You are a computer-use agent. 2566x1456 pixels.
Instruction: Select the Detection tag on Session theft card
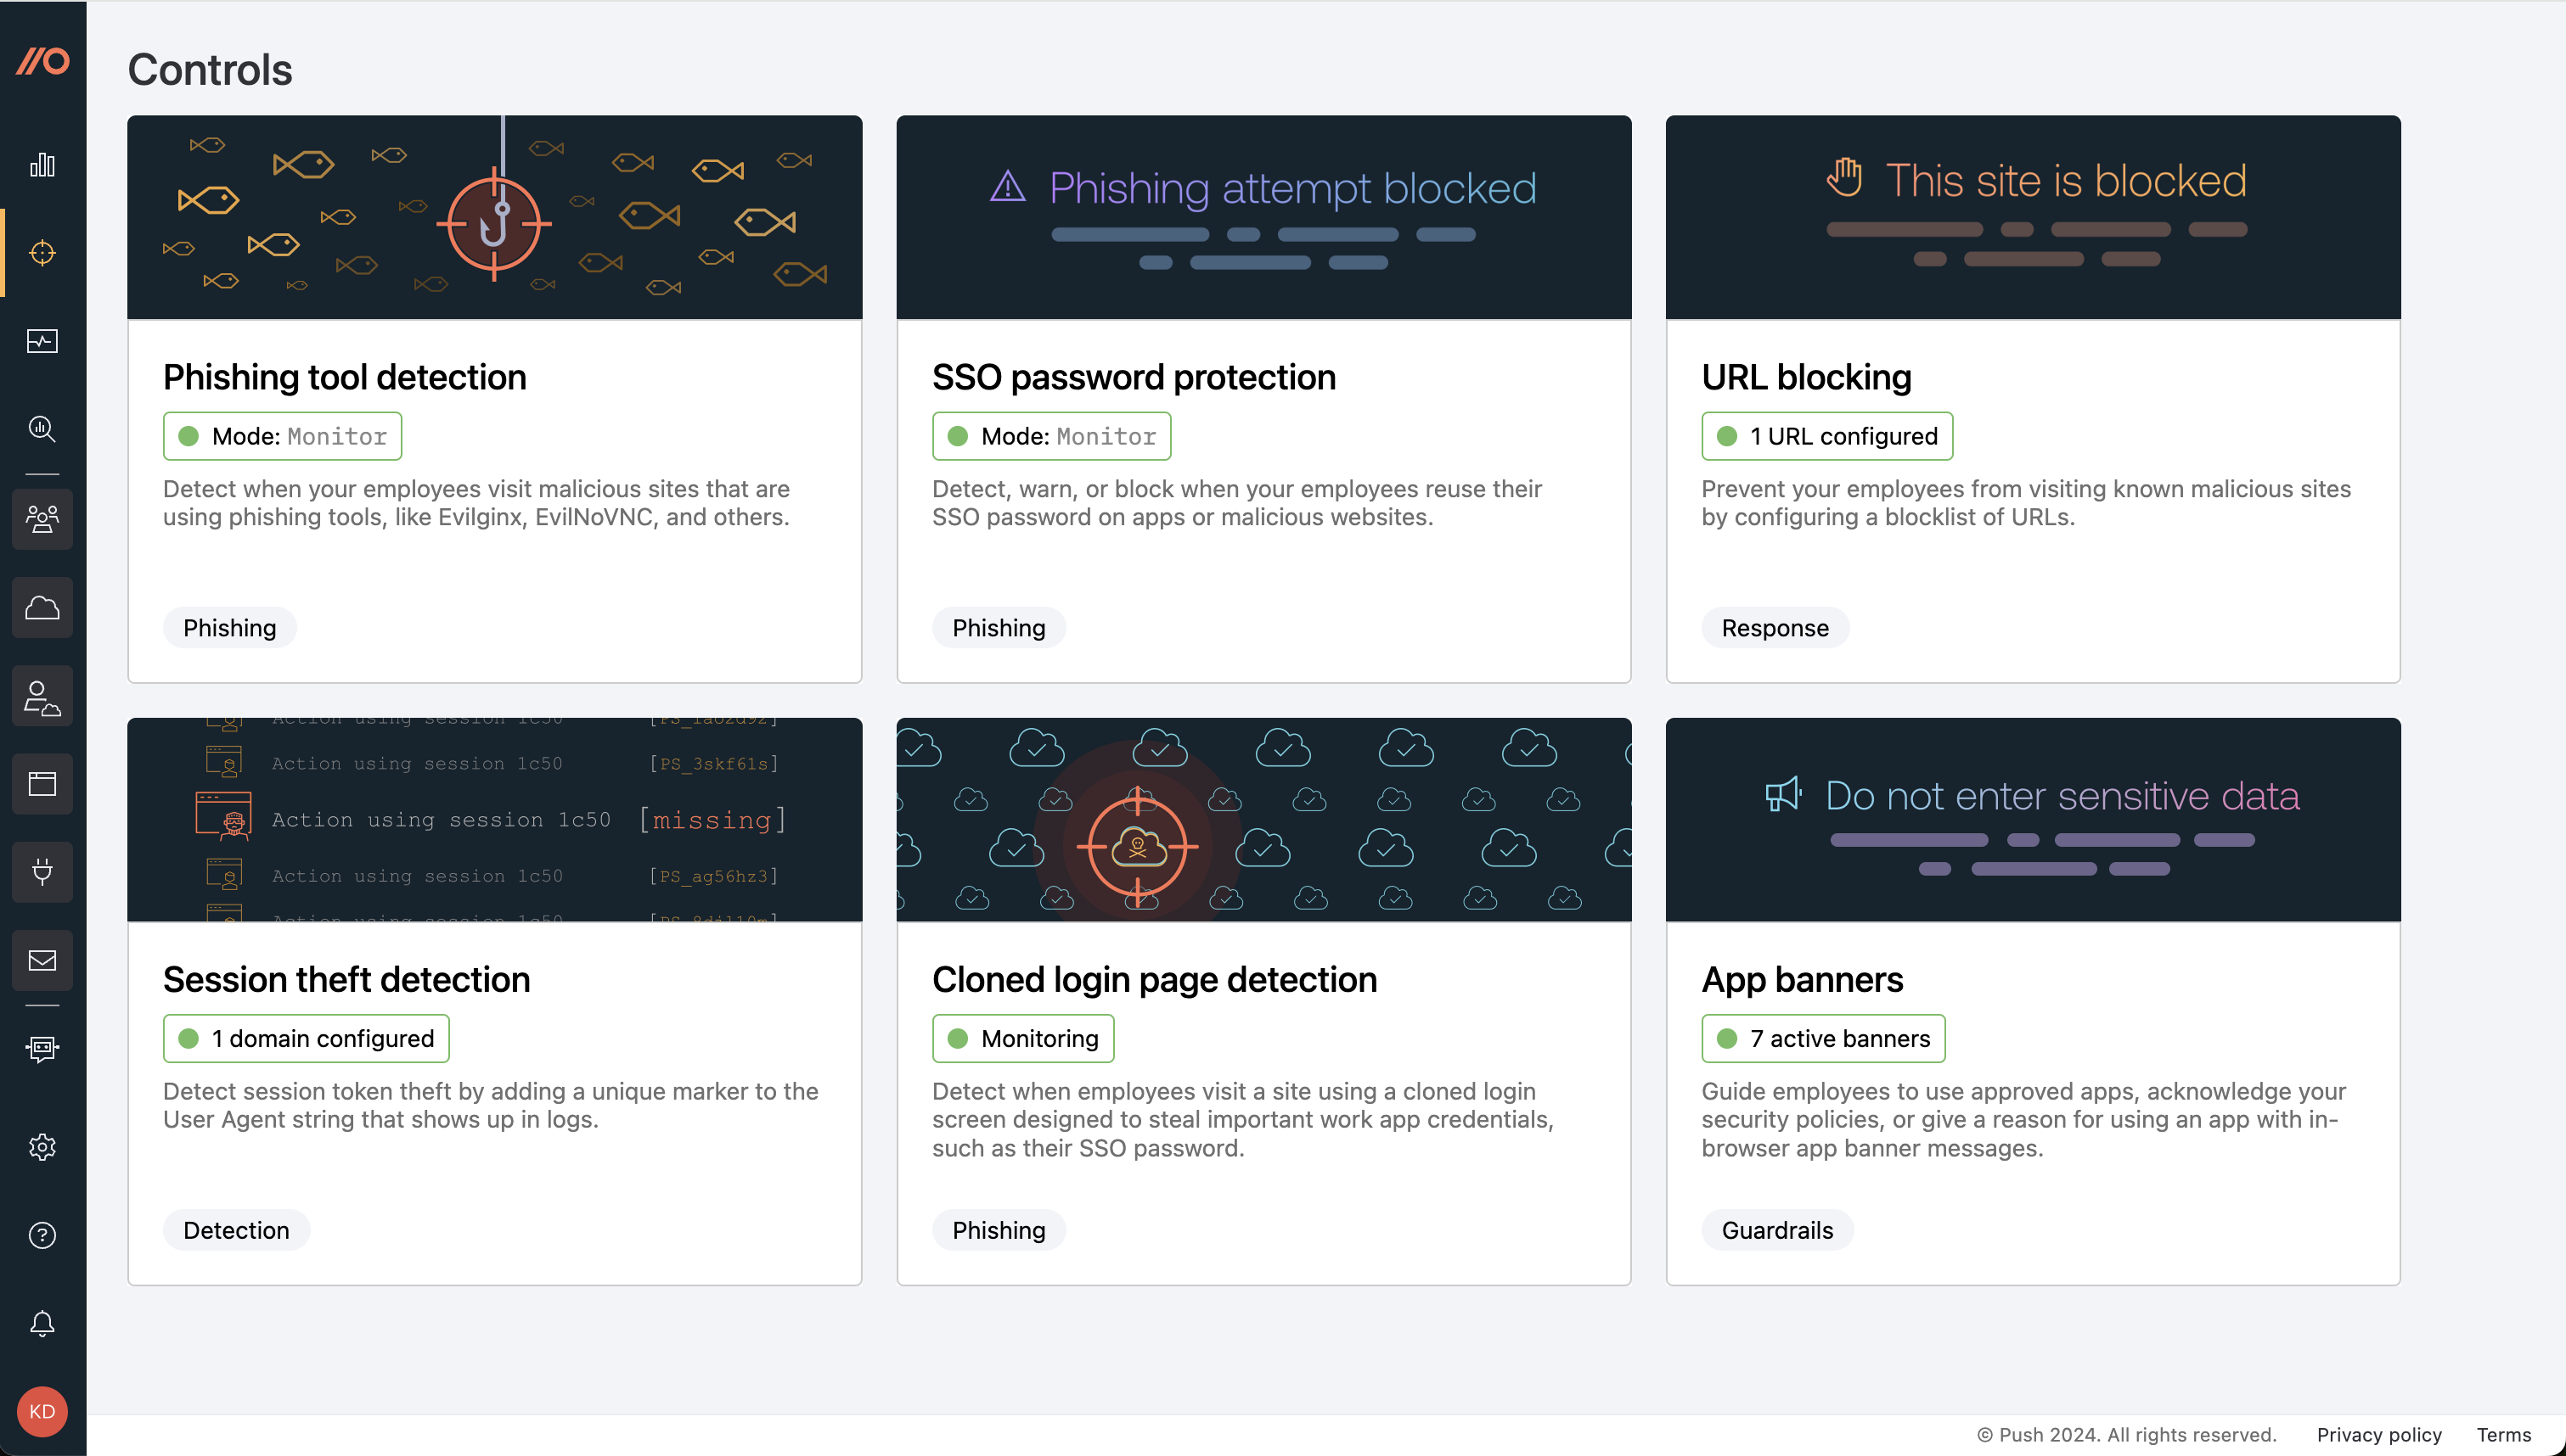(x=236, y=1229)
